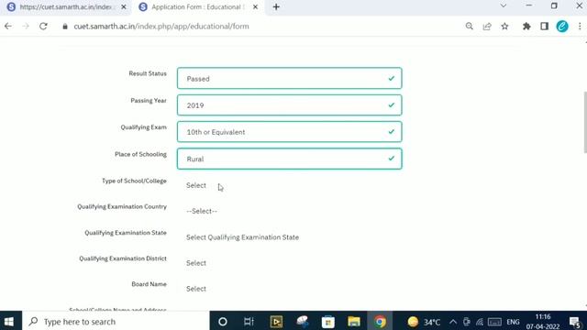This screenshot has width=587, height=330.
Task: Open Type of School/College select dropdown
Action: [290, 185]
